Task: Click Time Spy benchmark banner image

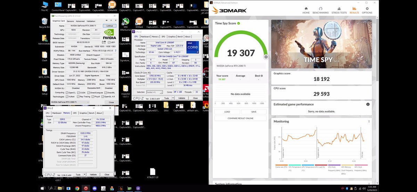Action: [x=321, y=44]
